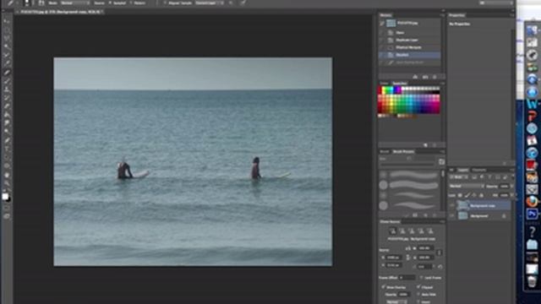Image resolution: width=541 pixels, height=304 pixels.
Task: Revert to the Elliptical Marquee history state
Action: (x=410, y=47)
